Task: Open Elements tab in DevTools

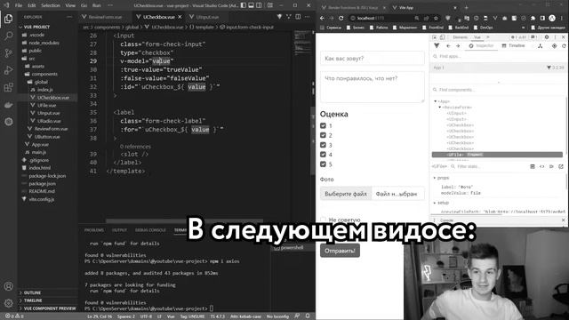Action: click(x=460, y=37)
